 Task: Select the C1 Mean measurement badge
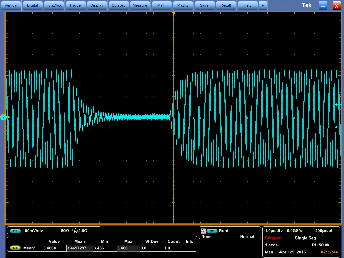pyautogui.click(x=15, y=248)
